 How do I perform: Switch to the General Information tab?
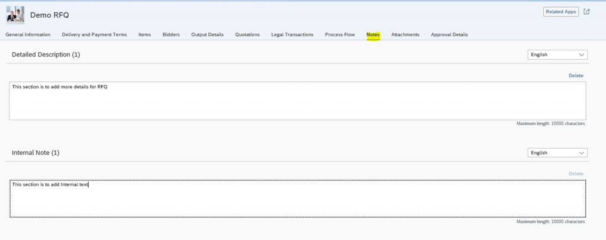28,34
